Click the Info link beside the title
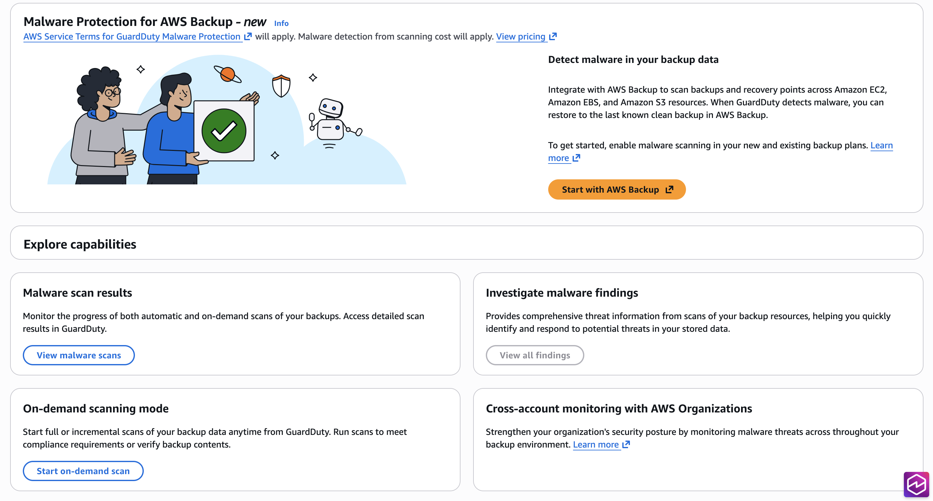This screenshot has height=501, width=933. pos(281,23)
